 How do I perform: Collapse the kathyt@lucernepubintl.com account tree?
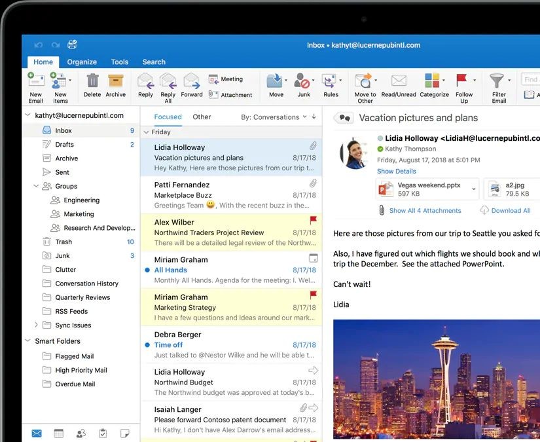point(28,115)
